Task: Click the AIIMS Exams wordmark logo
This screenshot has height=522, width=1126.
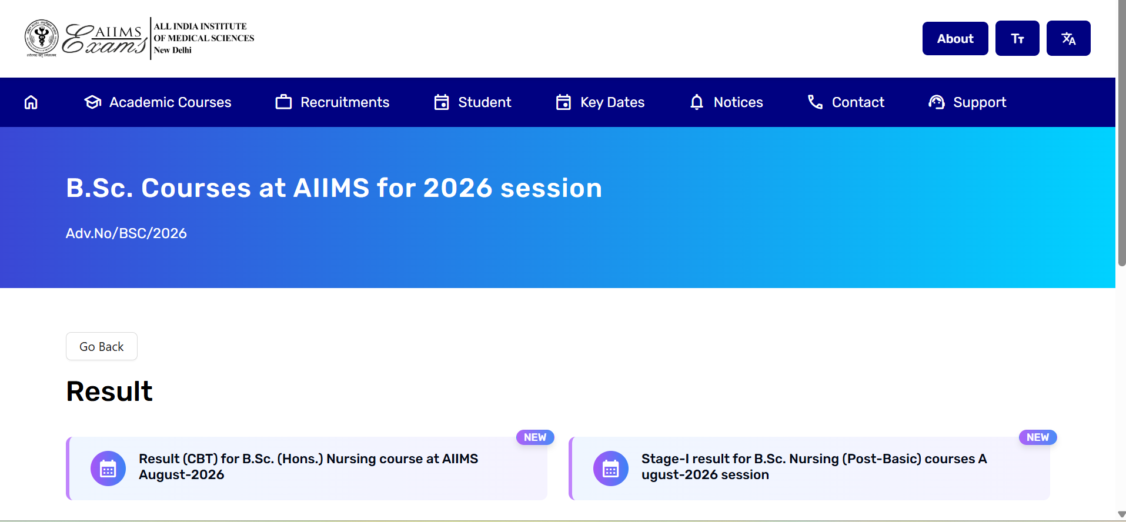Action: [105, 39]
